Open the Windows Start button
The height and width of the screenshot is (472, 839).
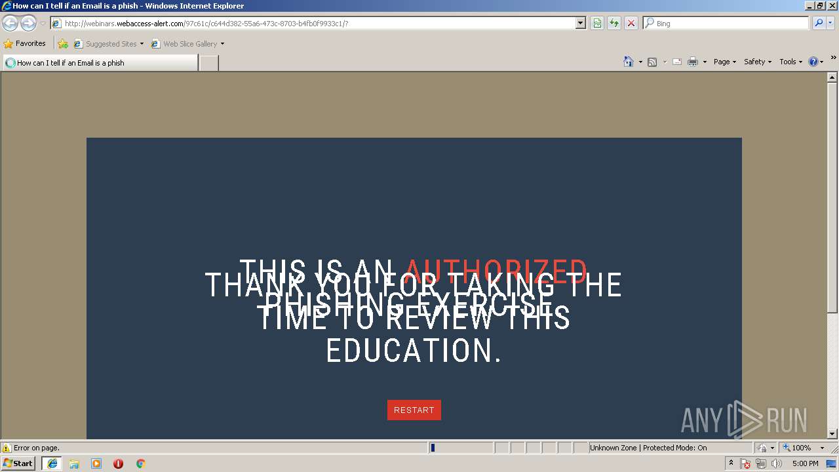[x=18, y=463]
